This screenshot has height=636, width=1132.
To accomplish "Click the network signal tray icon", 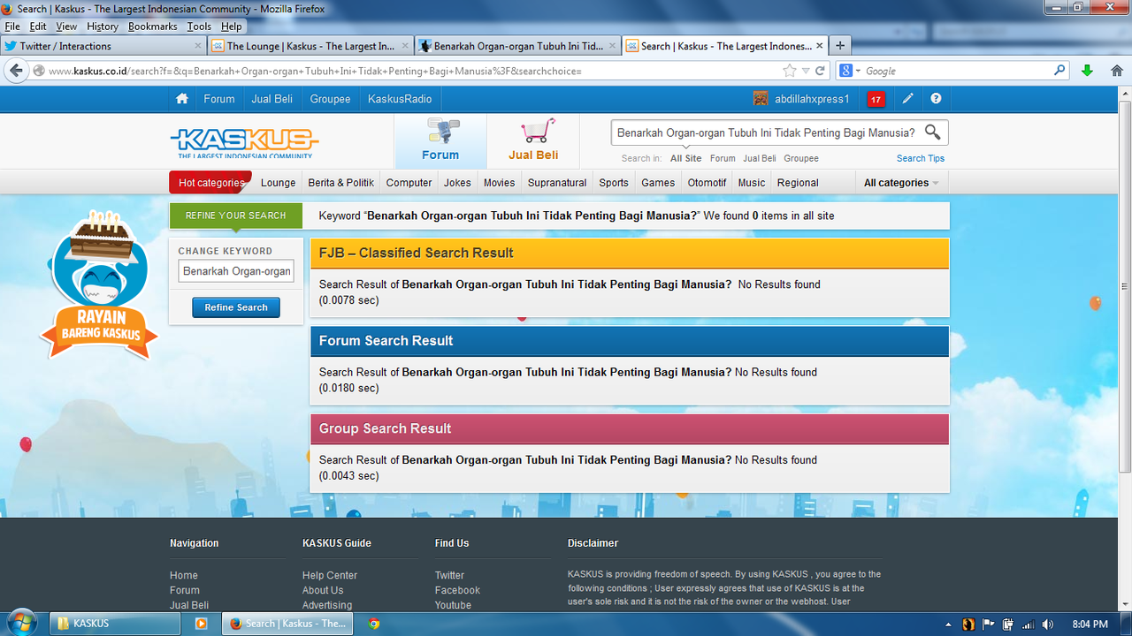I will [1028, 625].
